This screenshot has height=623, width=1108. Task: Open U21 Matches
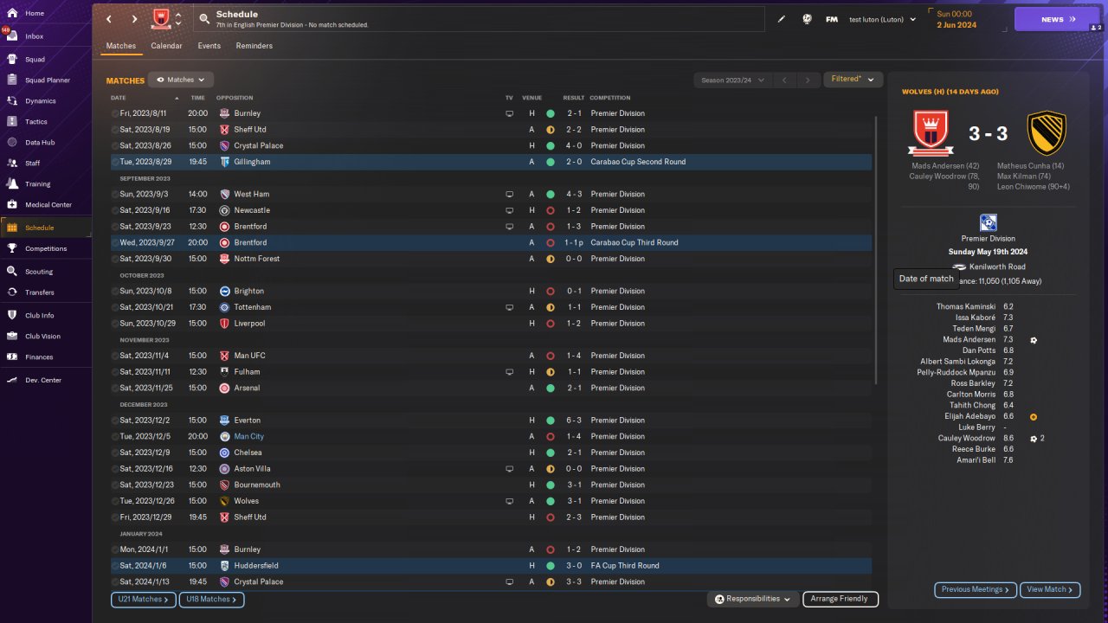(x=143, y=599)
